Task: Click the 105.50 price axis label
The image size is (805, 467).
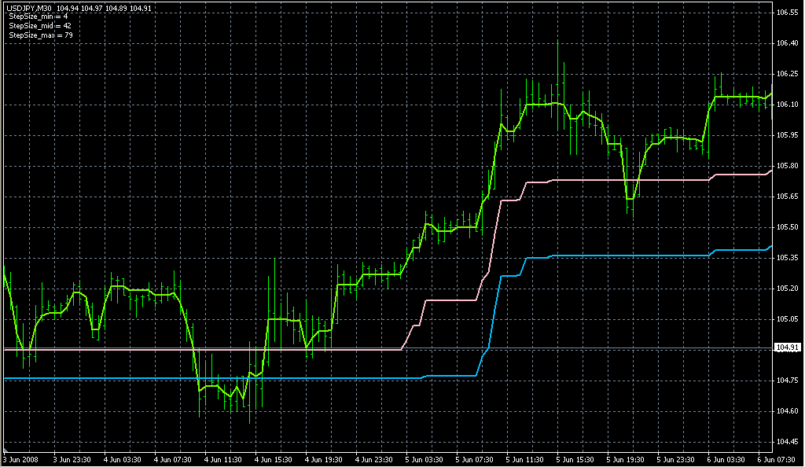Action: 788,227
